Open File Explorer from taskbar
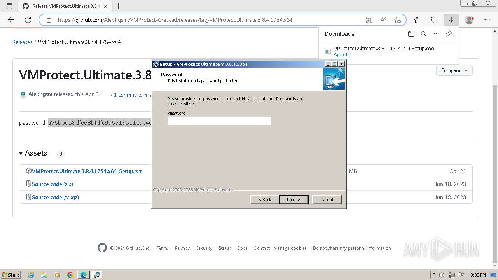This screenshot has width=498, height=280. [44, 275]
